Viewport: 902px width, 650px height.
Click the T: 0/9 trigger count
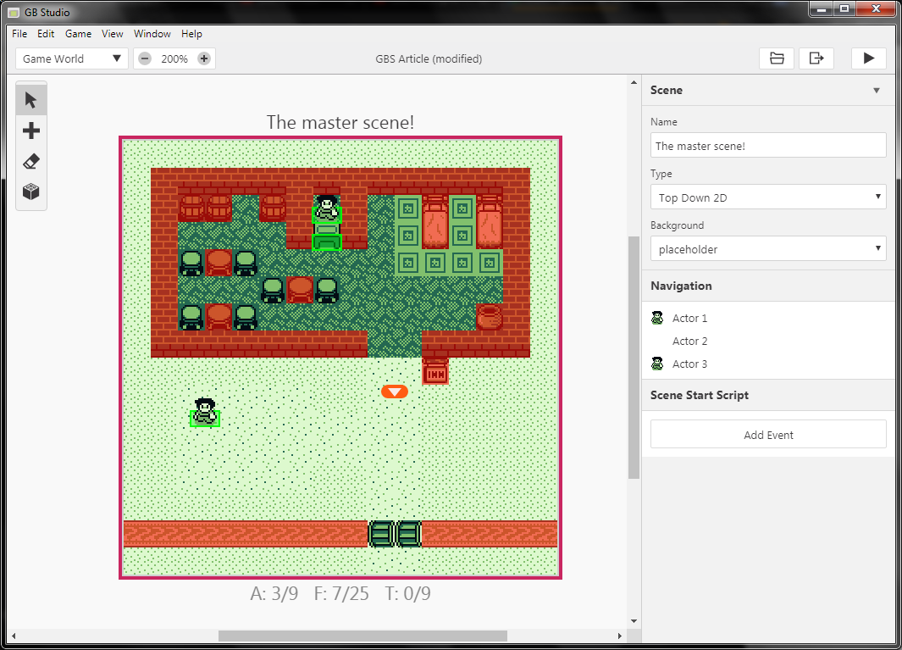click(408, 593)
